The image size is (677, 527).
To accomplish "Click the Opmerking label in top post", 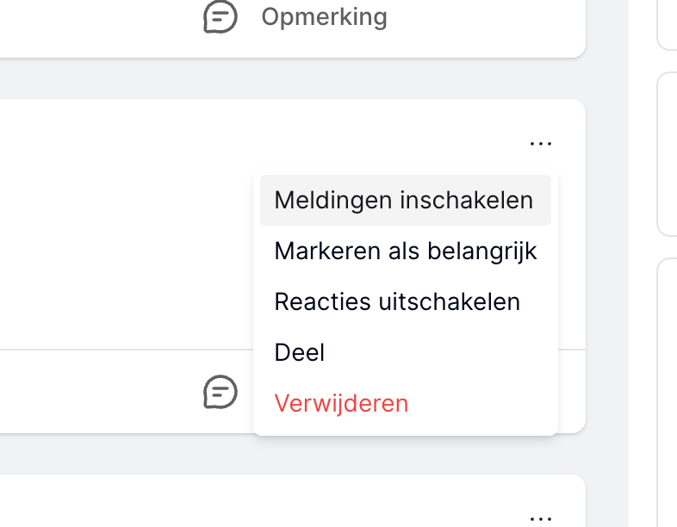I will [x=324, y=17].
